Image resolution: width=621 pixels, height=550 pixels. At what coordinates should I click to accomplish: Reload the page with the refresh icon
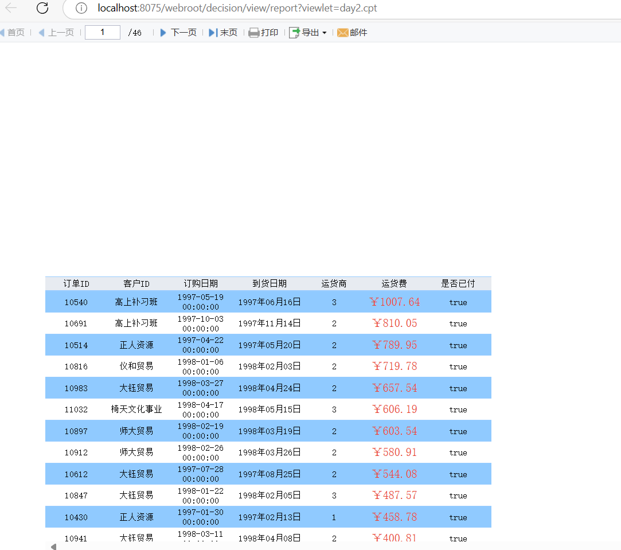42,8
